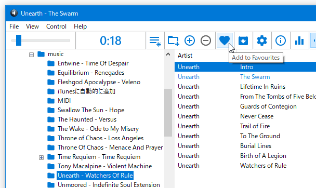Click the add folder icon
The image size is (316, 188).
point(173,41)
